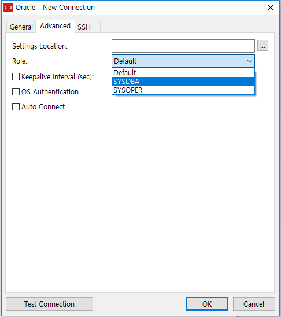
Task: Toggle OS Authentication checkbox
Action: coord(16,92)
